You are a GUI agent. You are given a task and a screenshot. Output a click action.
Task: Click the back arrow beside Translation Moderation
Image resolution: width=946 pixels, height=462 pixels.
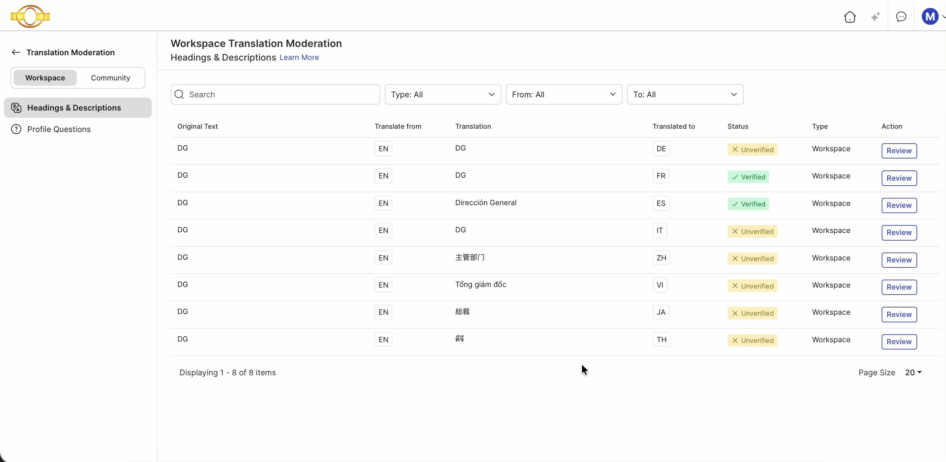pyautogui.click(x=16, y=52)
